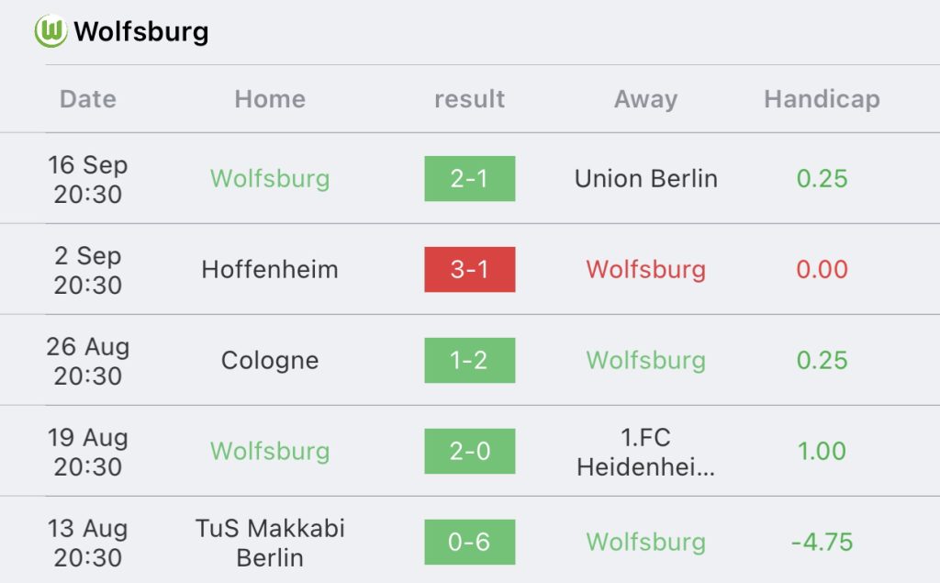Open the 0-6 TuS Makkabi score
Viewport: 940px width, 583px height.
(x=469, y=543)
